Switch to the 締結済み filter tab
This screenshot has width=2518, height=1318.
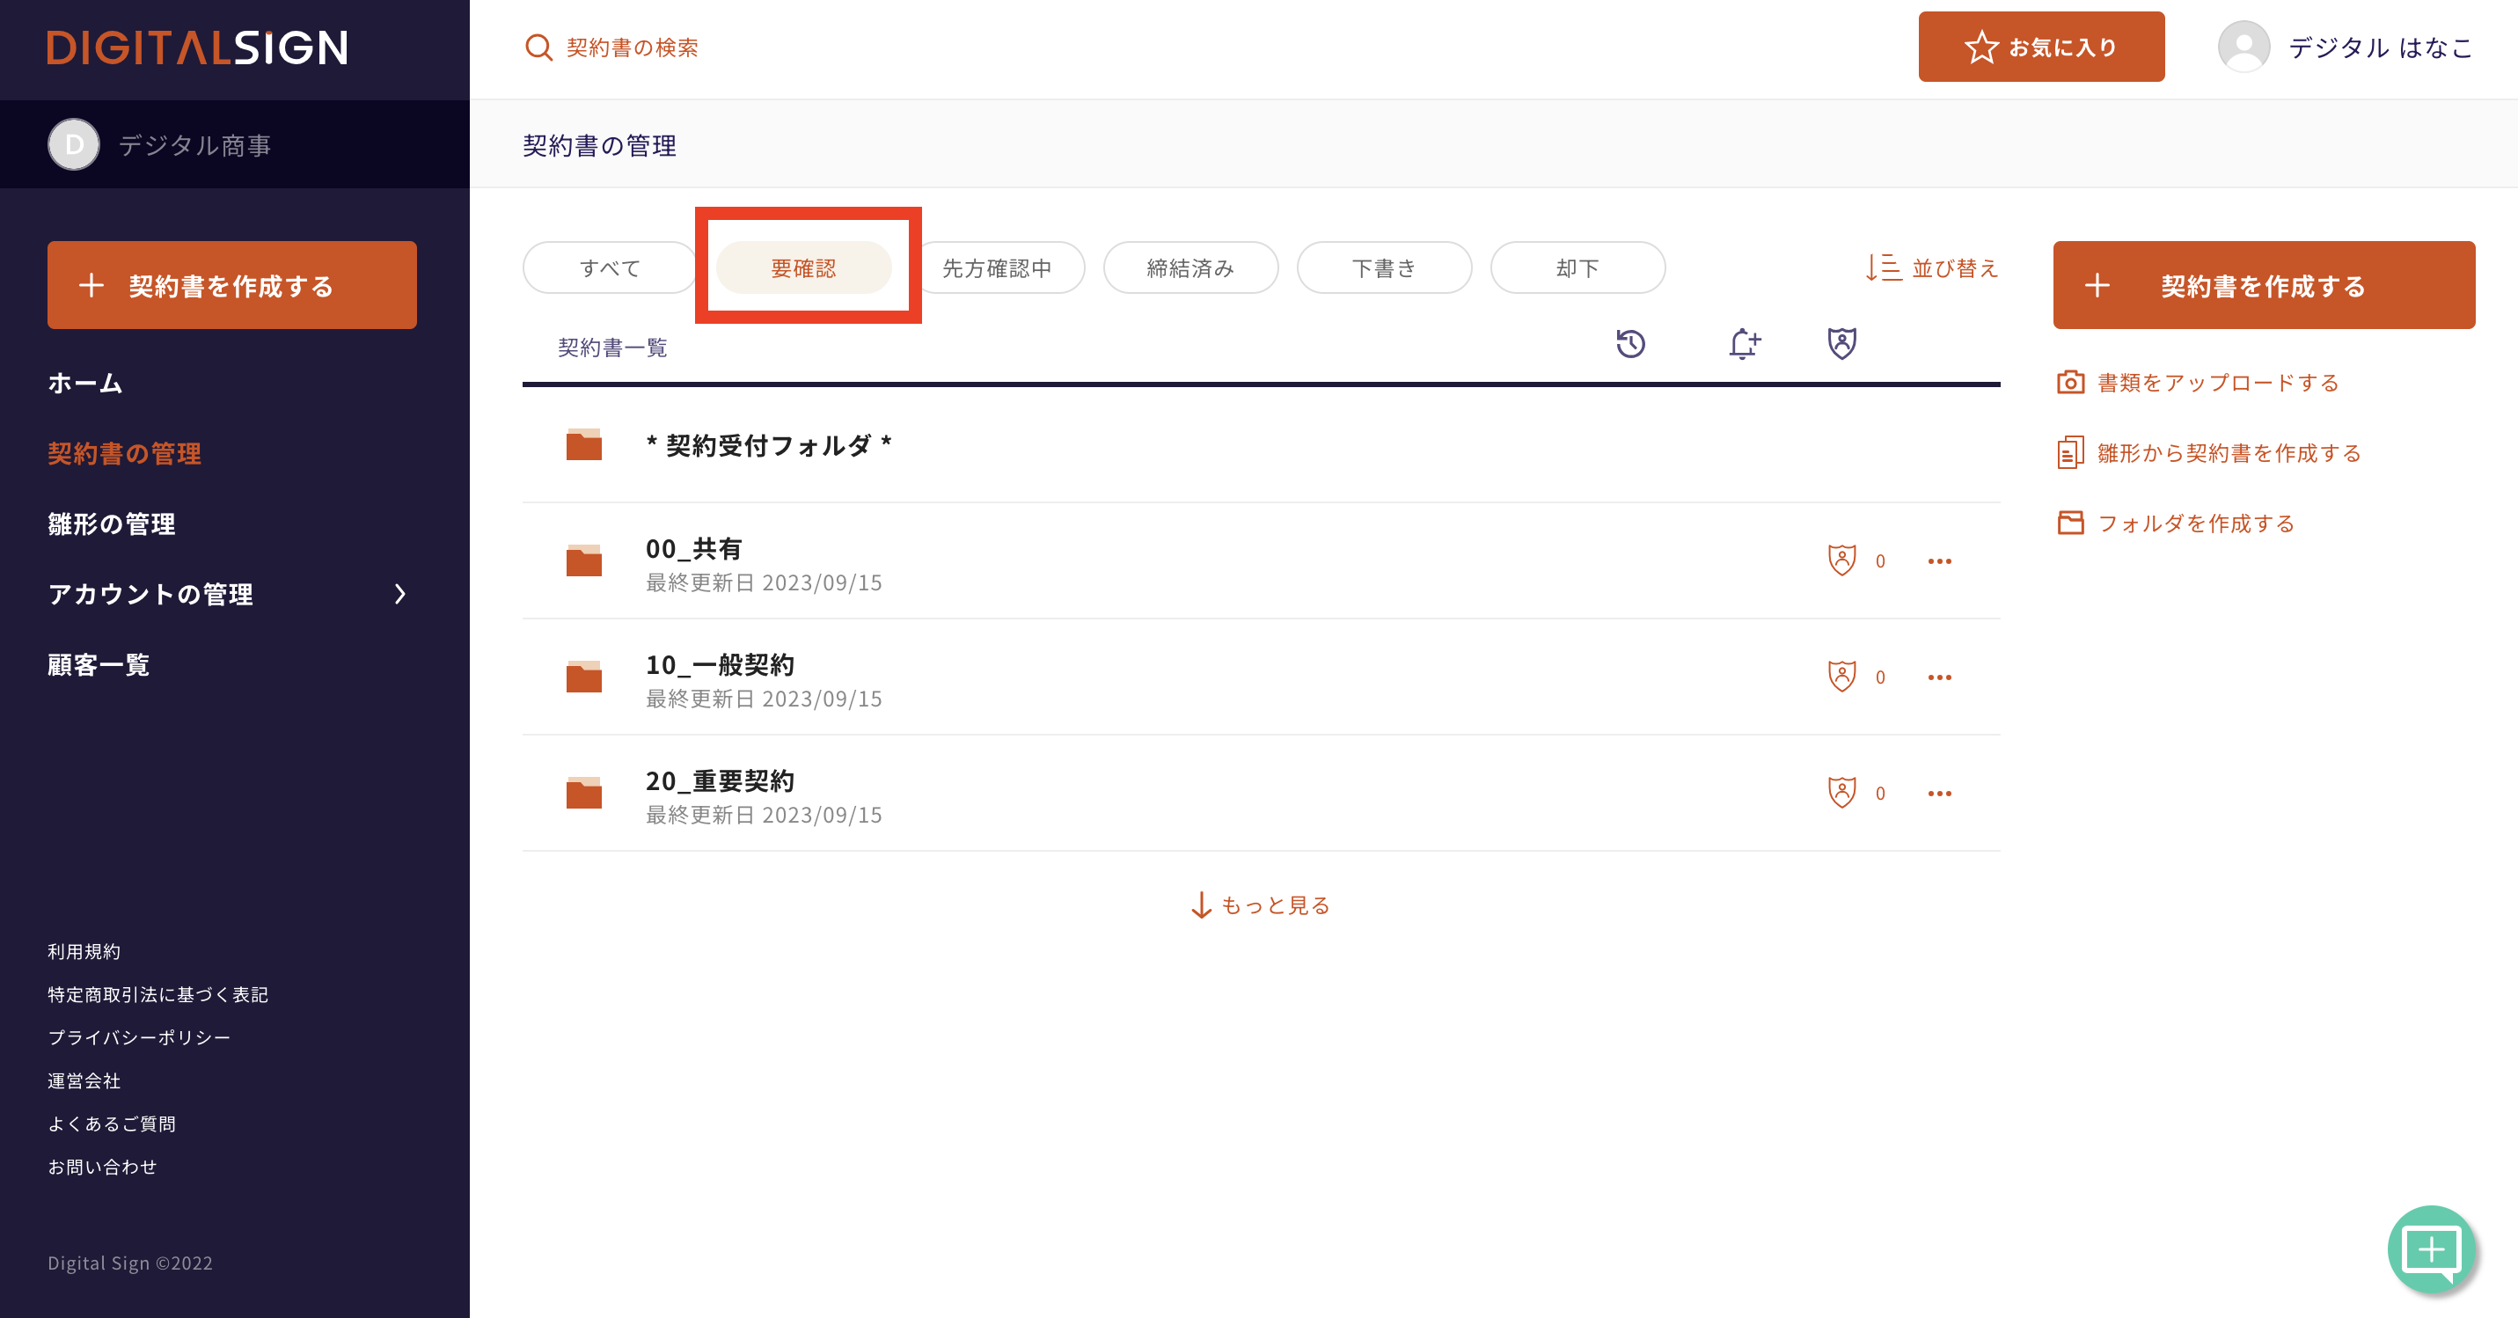tap(1189, 267)
